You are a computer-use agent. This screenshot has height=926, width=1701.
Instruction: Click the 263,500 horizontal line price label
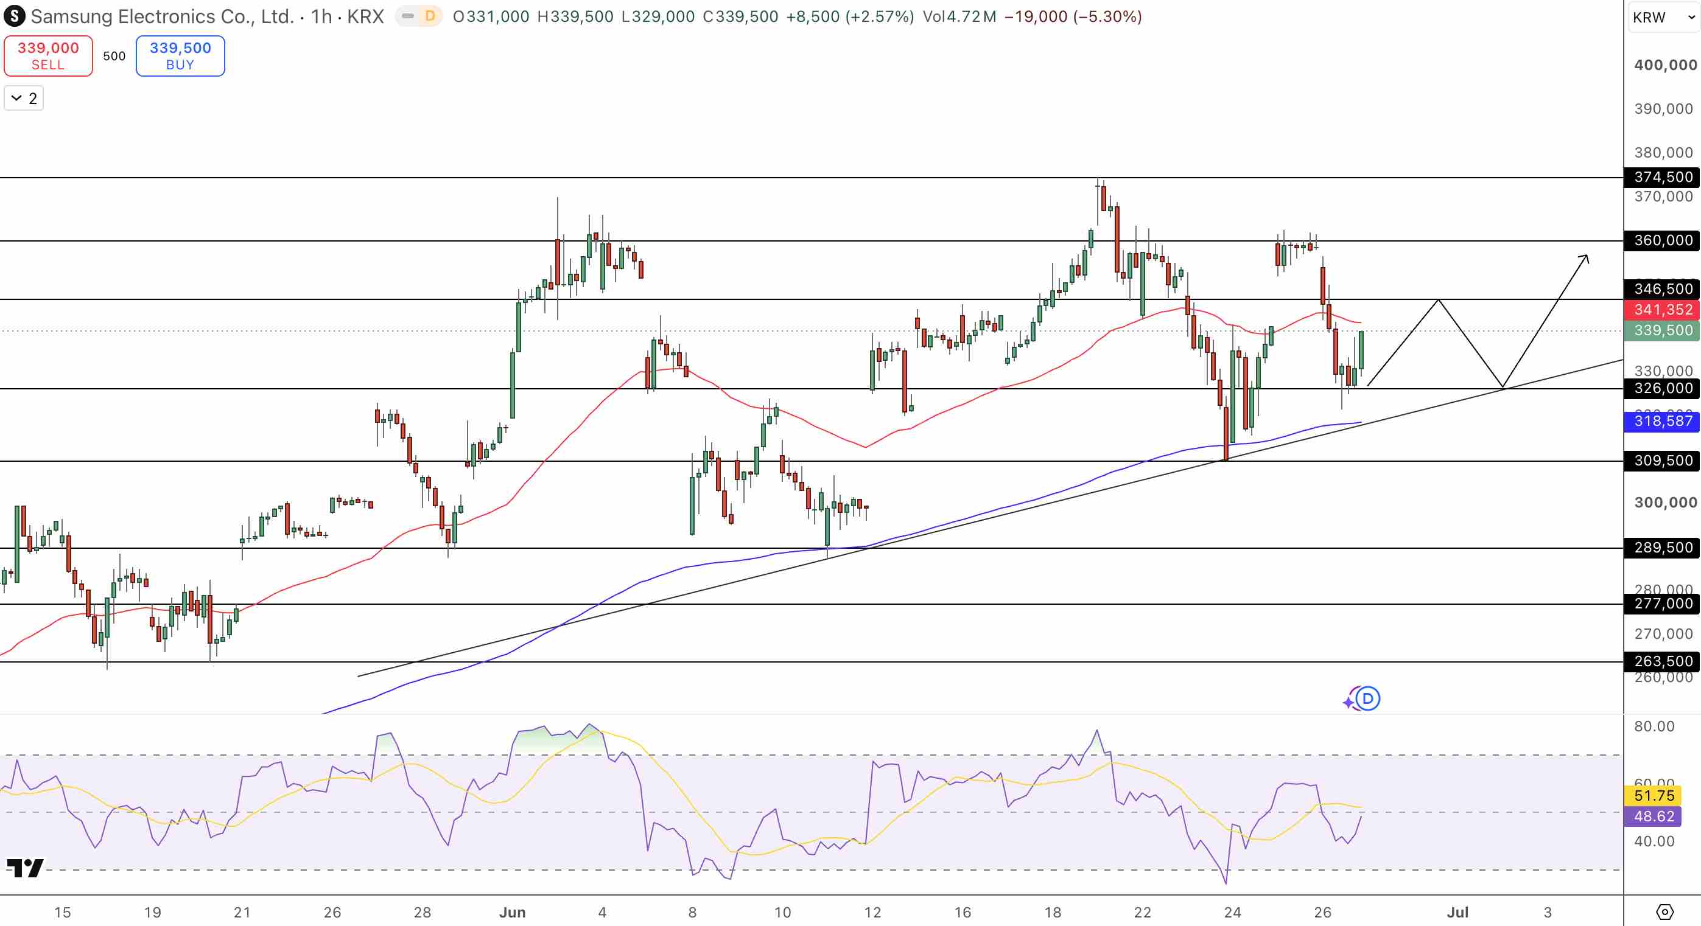[x=1662, y=661]
